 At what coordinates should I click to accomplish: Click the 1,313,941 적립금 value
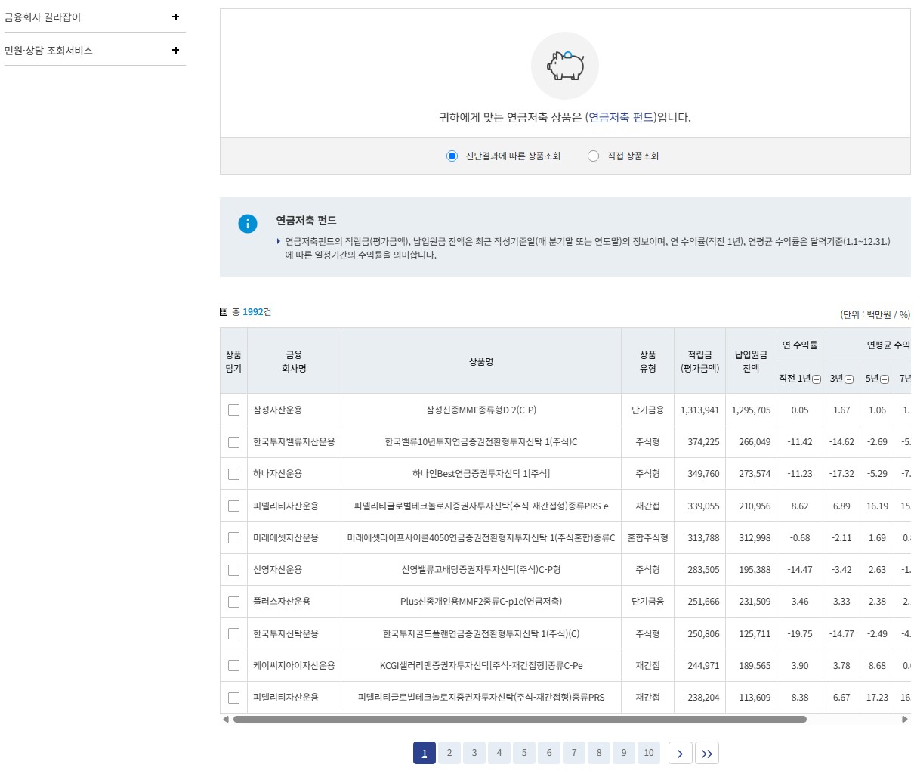pyautogui.click(x=700, y=410)
